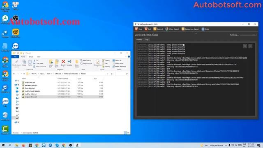Expand the New item dropdown
The height and width of the screenshot is (148, 263).
tap(85, 60)
